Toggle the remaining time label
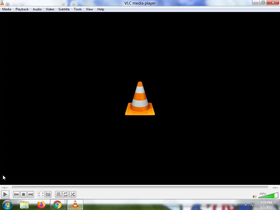This screenshot has height=210, width=280. [x=275, y=188]
